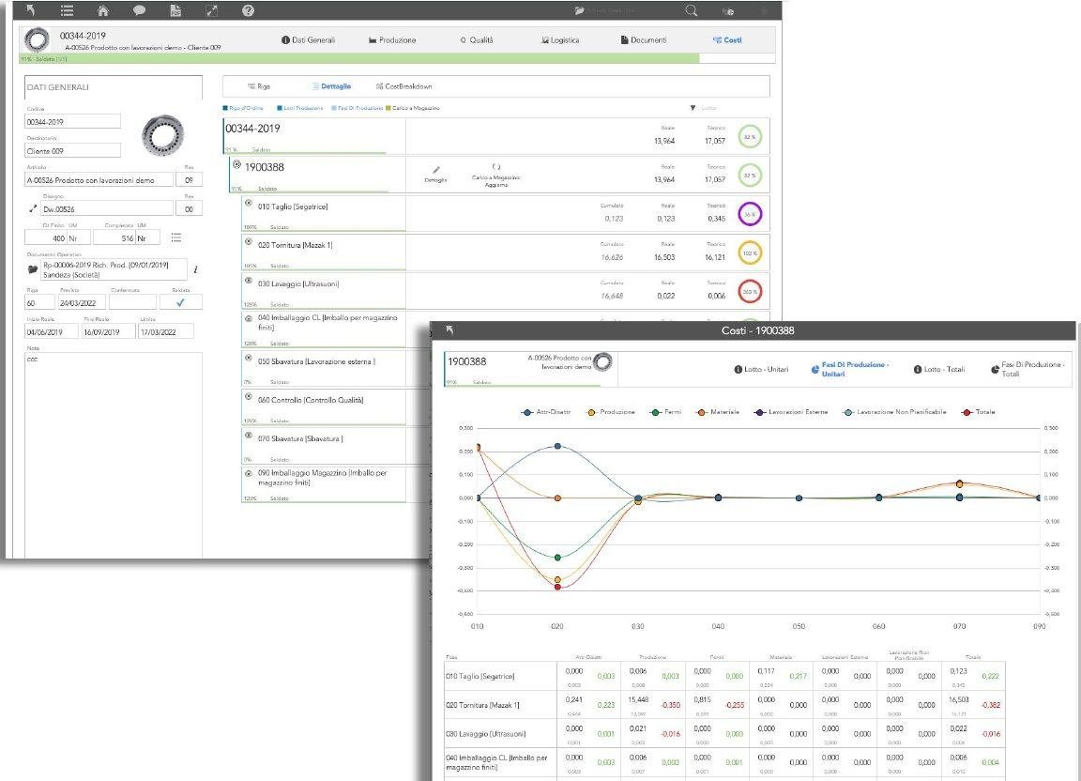
Task: Click the back arrow in the main toolbar
Action: click(x=30, y=9)
